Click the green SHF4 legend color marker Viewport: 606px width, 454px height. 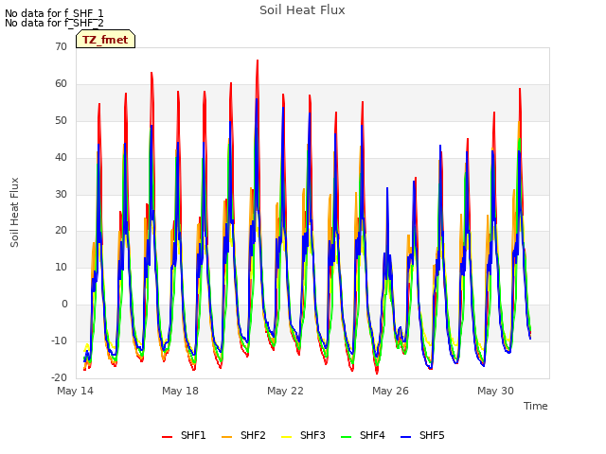[x=347, y=437]
